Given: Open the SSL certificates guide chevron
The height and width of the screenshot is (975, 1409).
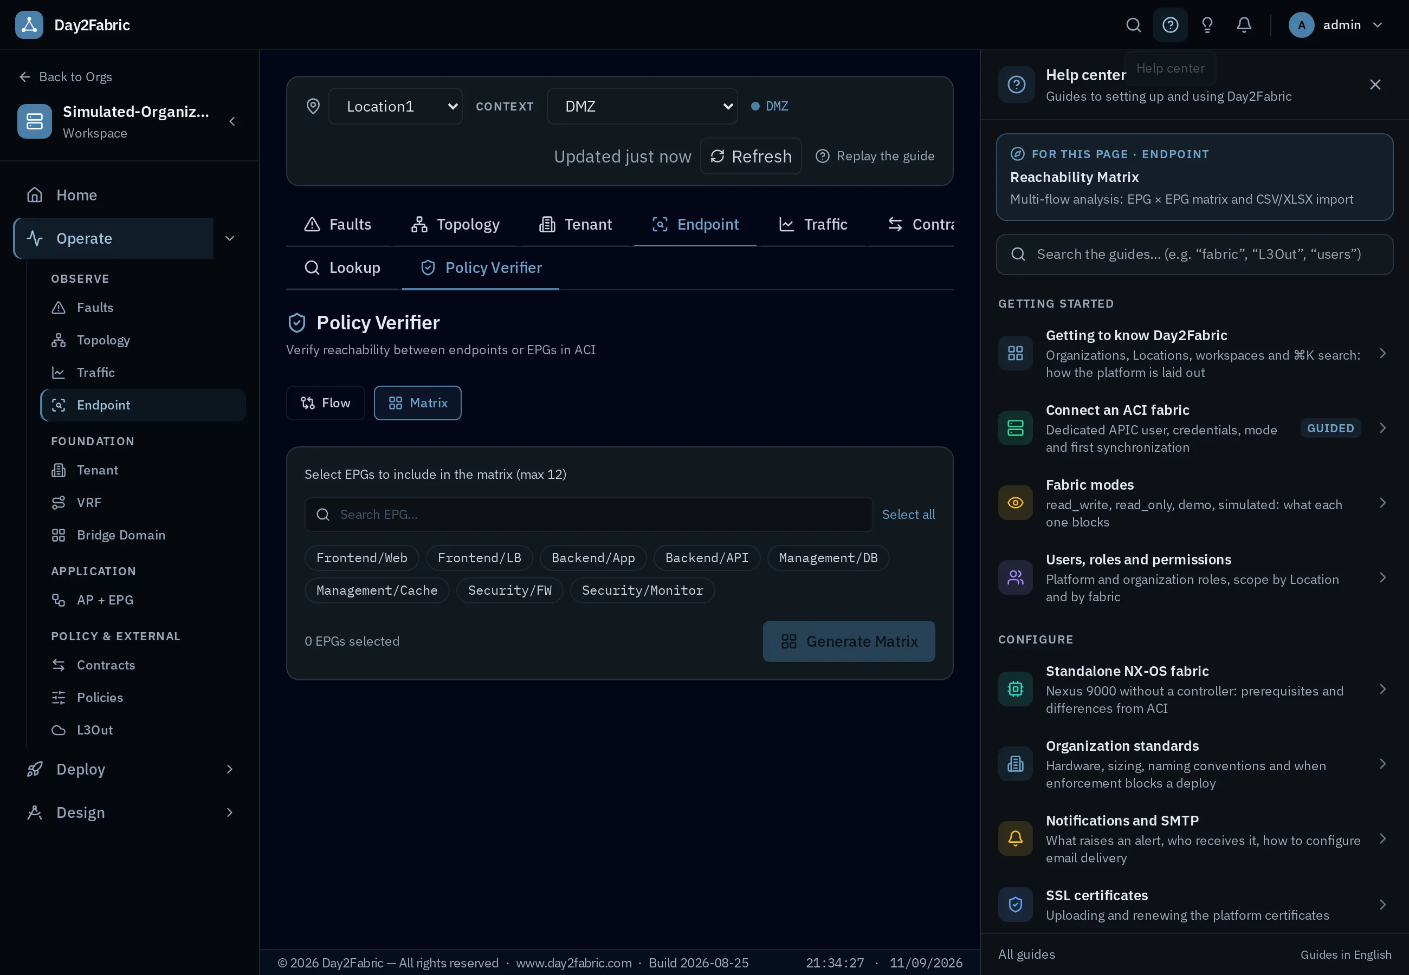Looking at the screenshot, I should click(x=1382, y=905).
